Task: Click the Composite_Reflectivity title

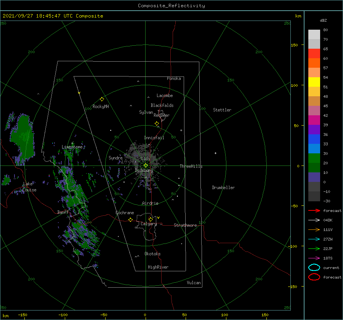Action: [171, 6]
